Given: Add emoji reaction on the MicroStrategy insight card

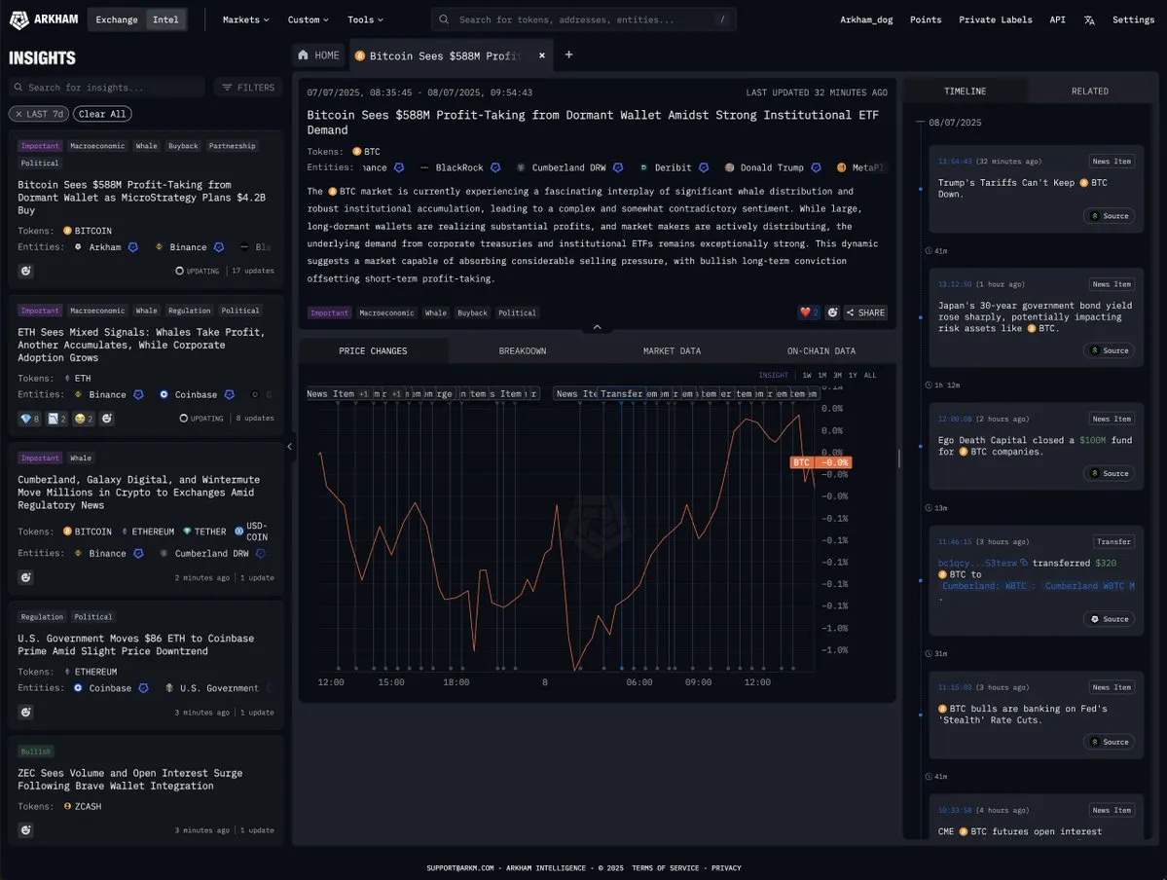Looking at the screenshot, I should point(26,271).
